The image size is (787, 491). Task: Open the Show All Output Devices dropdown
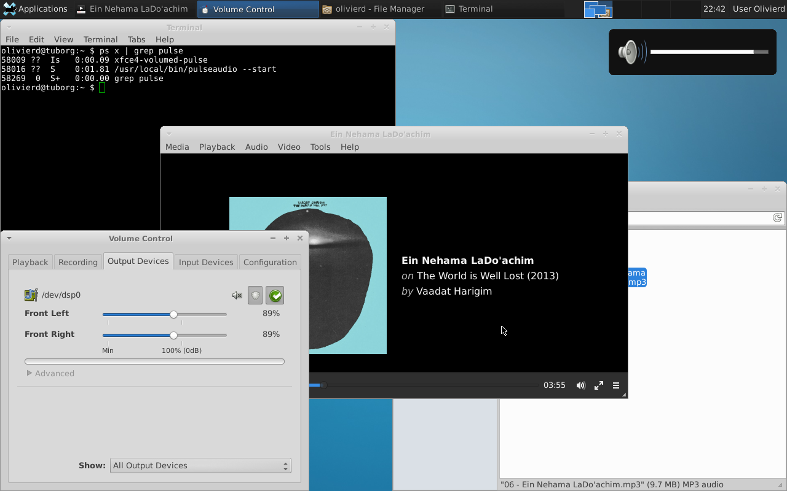pos(200,466)
